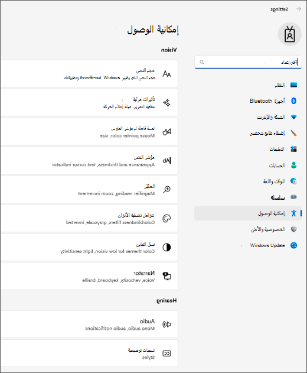Click the Text cursor Ab icon
The height and width of the screenshot is (373, 307).
166,161
